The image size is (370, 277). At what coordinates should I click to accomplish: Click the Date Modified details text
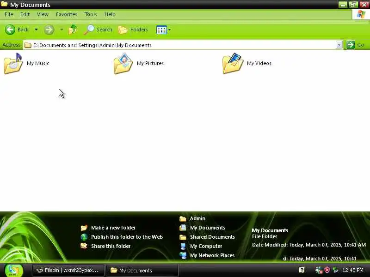[x=309, y=245]
